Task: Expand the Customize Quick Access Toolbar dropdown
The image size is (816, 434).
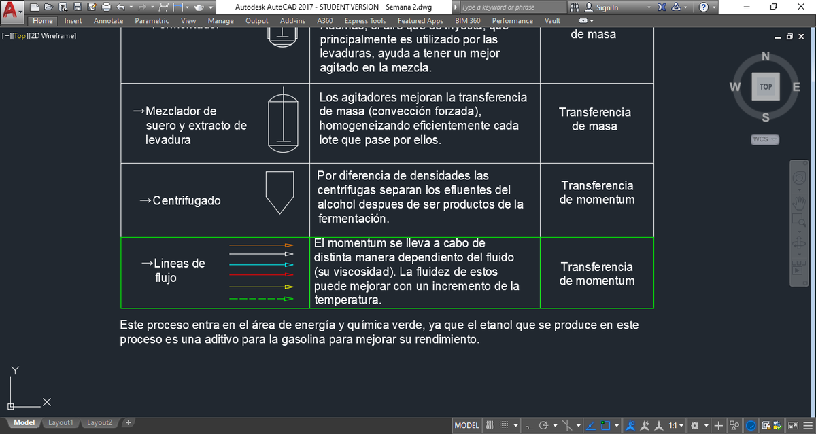Action: pyautogui.click(x=211, y=7)
